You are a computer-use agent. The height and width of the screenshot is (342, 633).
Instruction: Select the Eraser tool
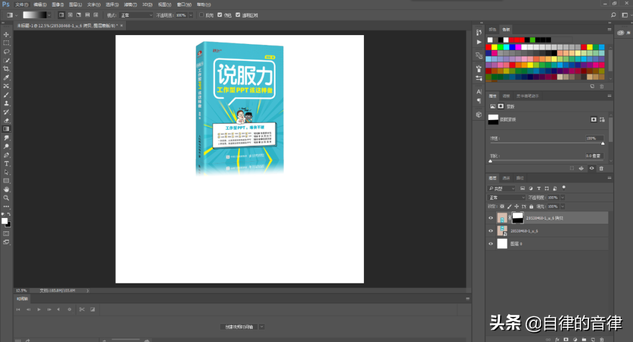[x=6, y=121]
